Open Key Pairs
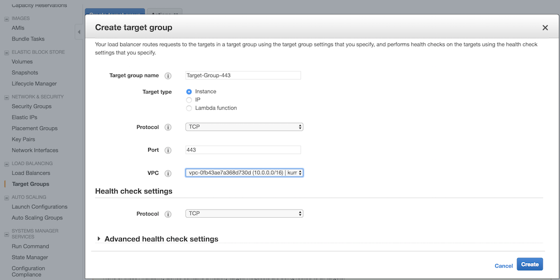Screen dimensions: 560x280 (23, 139)
